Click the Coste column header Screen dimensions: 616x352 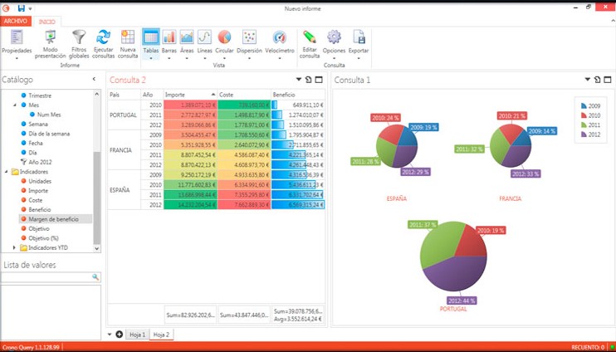tap(244, 95)
